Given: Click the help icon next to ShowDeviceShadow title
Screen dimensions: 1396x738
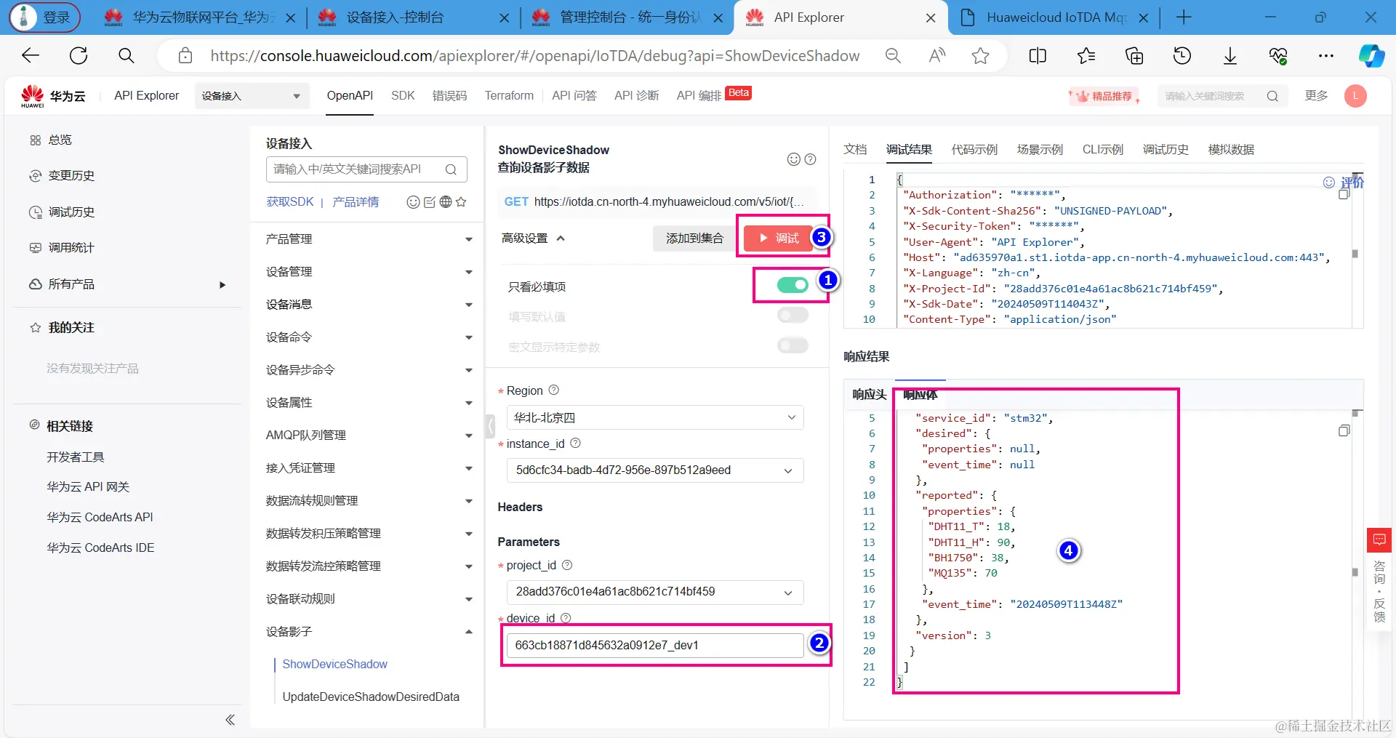Looking at the screenshot, I should (x=810, y=159).
